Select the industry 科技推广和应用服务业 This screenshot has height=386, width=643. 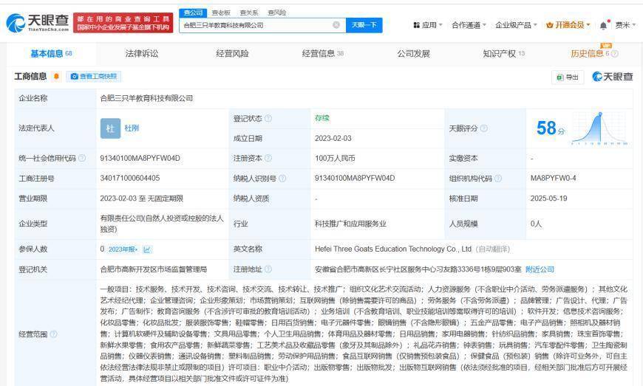(x=350, y=224)
